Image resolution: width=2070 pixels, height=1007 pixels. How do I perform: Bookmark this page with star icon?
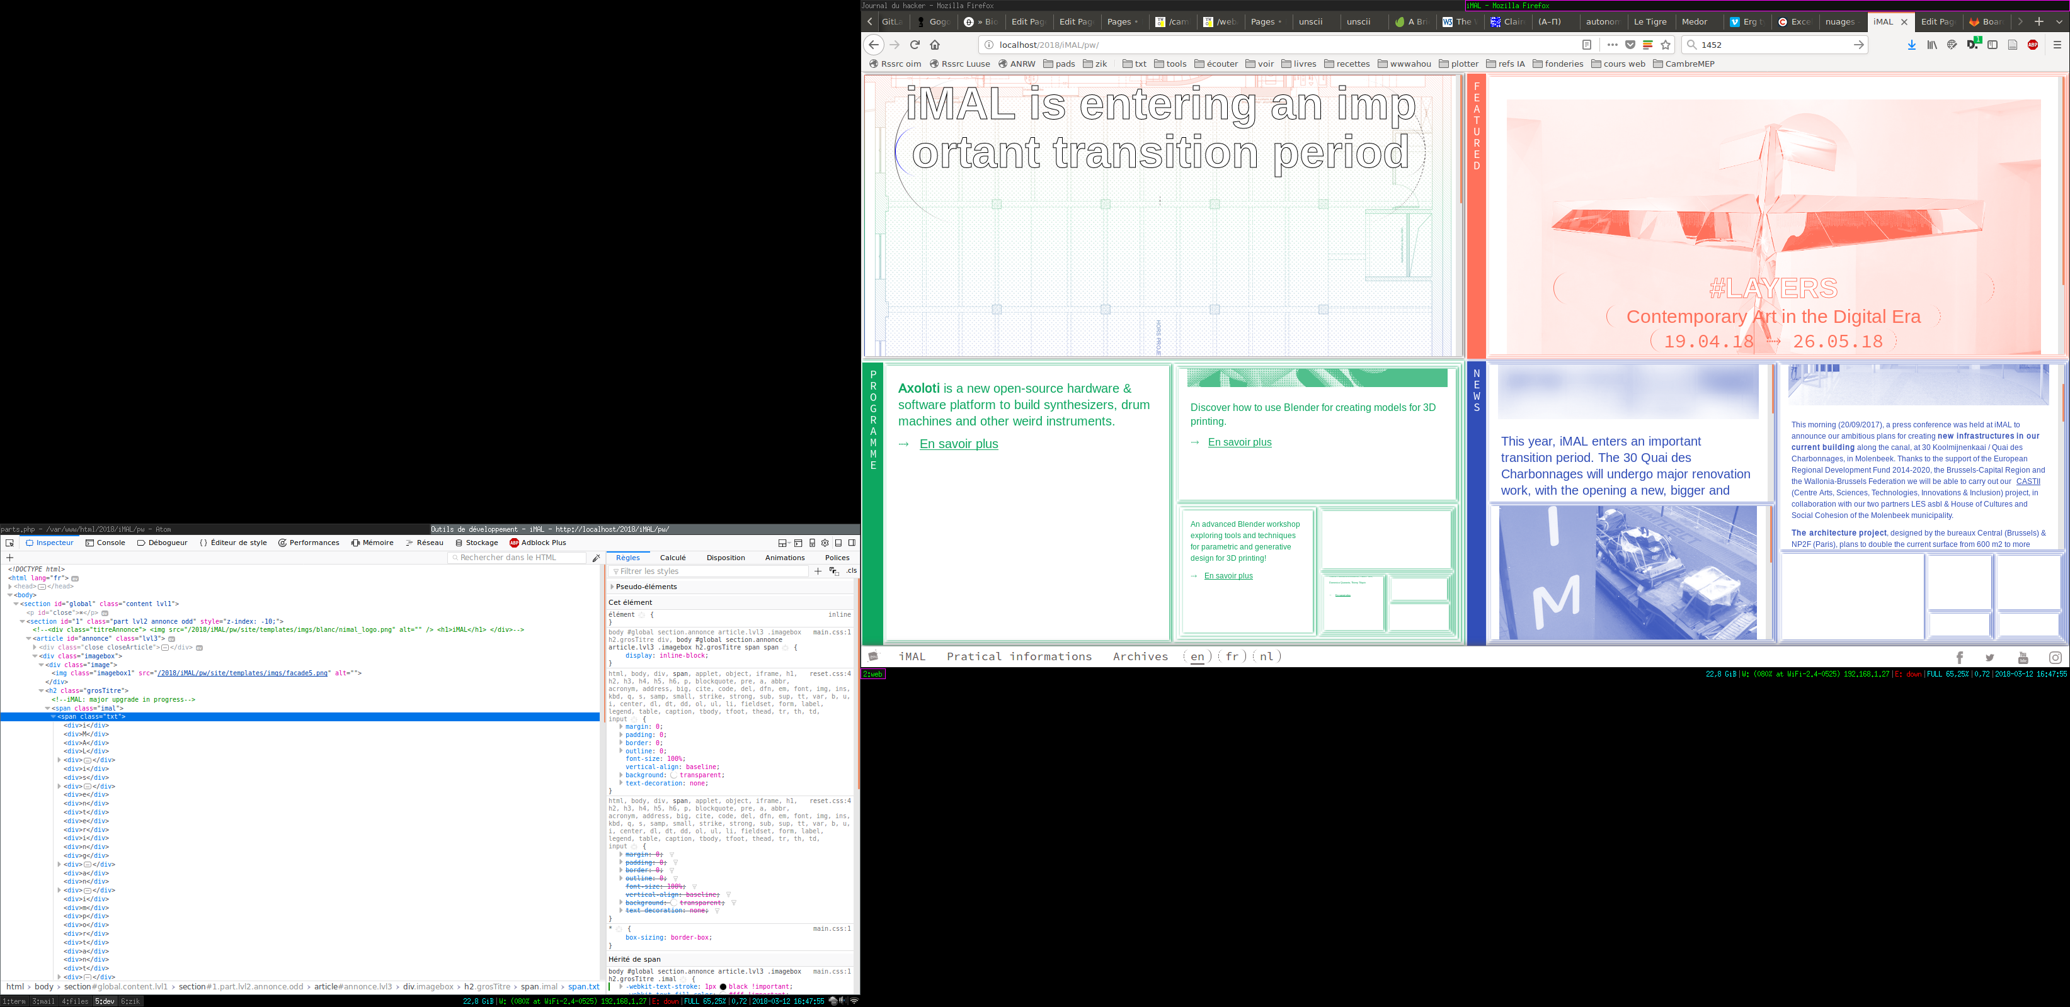click(x=1666, y=45)
